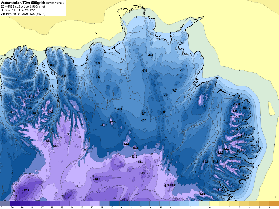Select the -6.4 temperature label

click(x=151, y=55)
